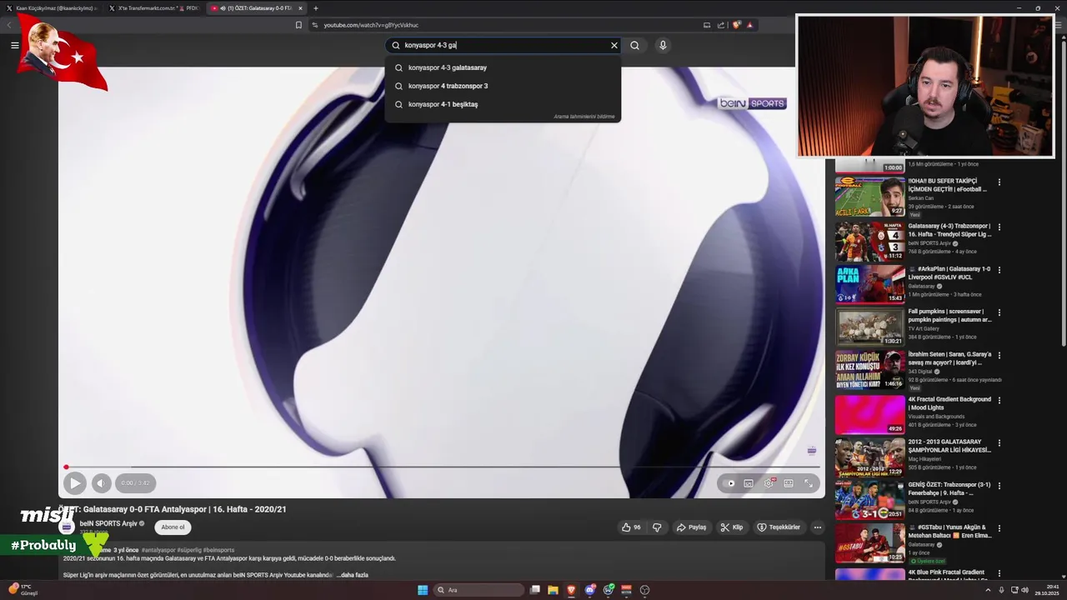Switch to the X'te Transfermarkt.com.tr tab
The height and width of the screenshot is (600, 1067).
(153, 8)
